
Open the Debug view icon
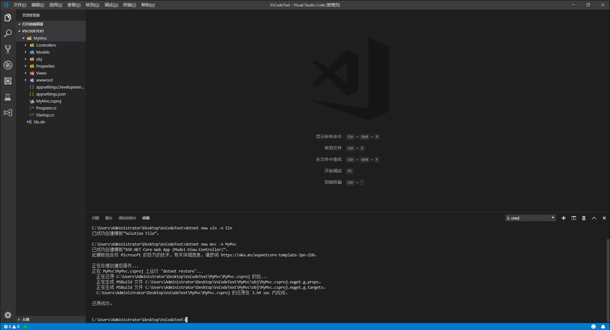pyautogui.click(x=8, y=65)
